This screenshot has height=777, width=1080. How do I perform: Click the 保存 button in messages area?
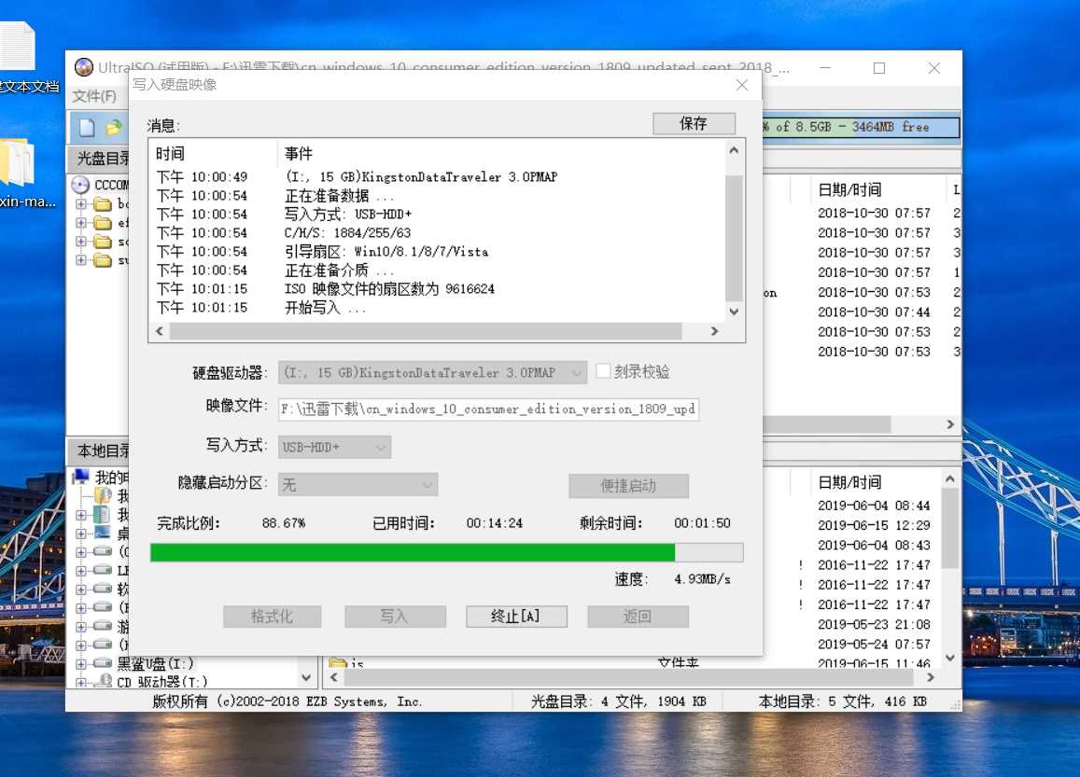[694, 123]
